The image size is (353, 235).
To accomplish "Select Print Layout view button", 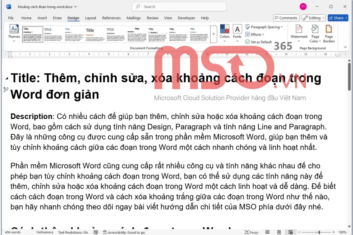I will pyautogui.click(x=279, y=232).
